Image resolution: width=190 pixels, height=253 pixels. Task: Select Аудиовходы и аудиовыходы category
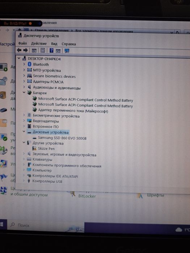[56, 88]
